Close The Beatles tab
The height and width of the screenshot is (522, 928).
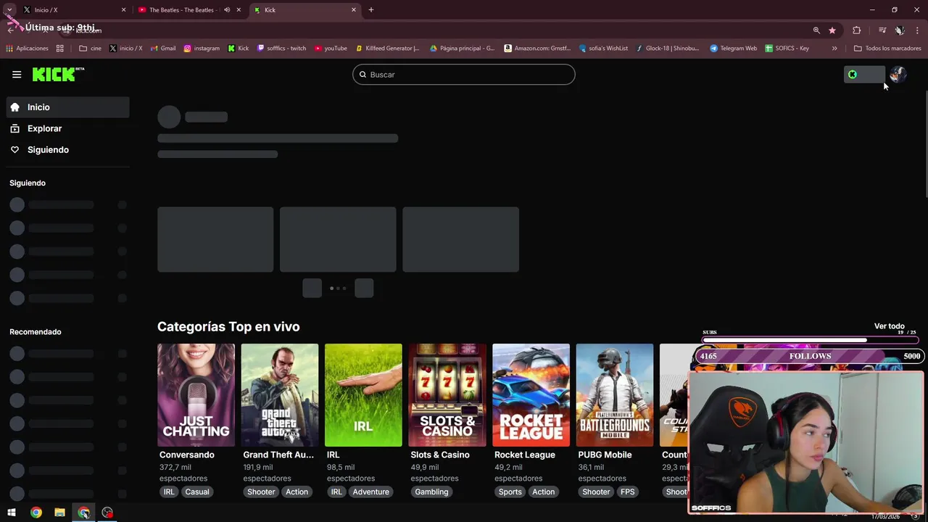coord(239,10)
